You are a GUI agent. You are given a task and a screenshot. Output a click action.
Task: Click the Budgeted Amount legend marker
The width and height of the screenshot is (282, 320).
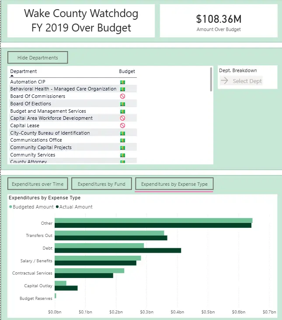pyautogui.click(x=10, y=207)
